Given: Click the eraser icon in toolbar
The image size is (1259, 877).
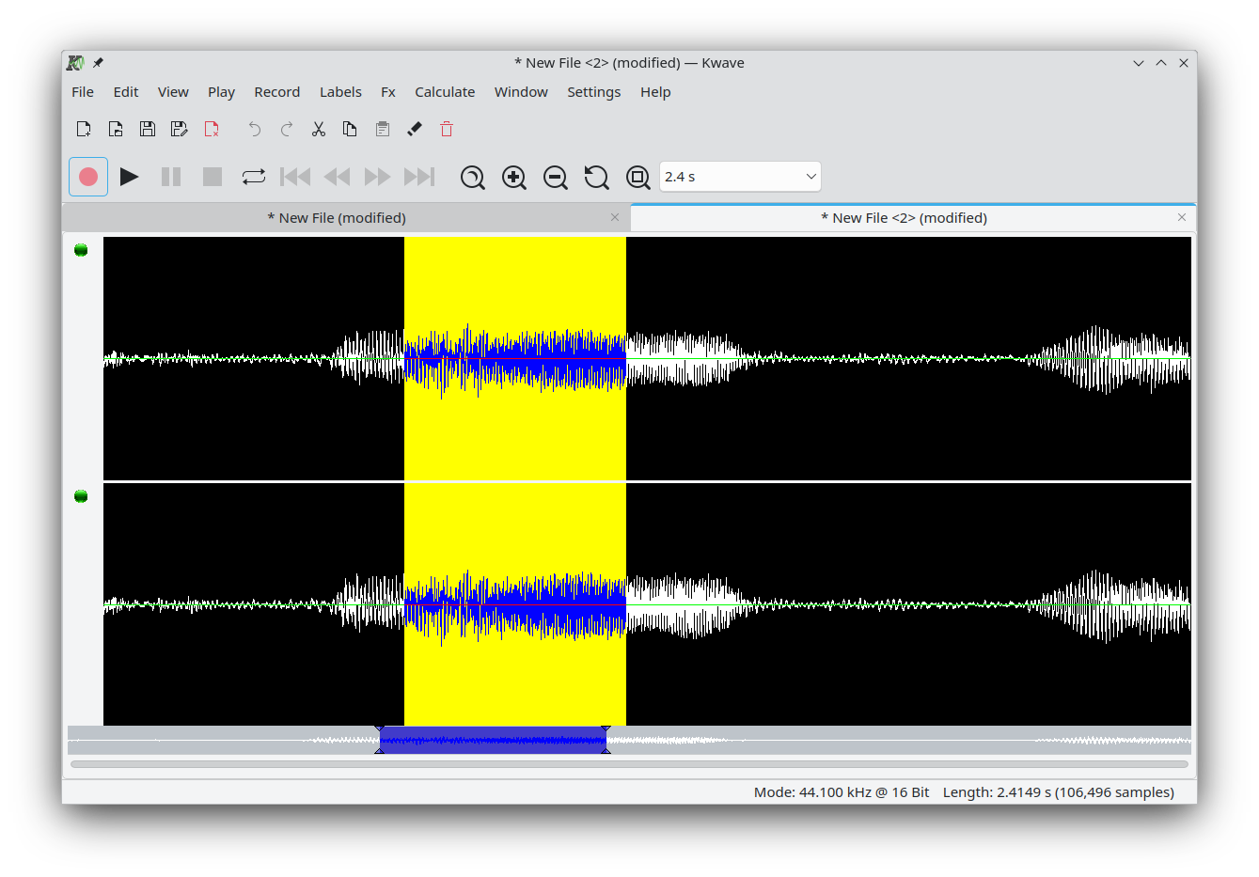Looking at the screenshot, I should [x=415, y=129].
